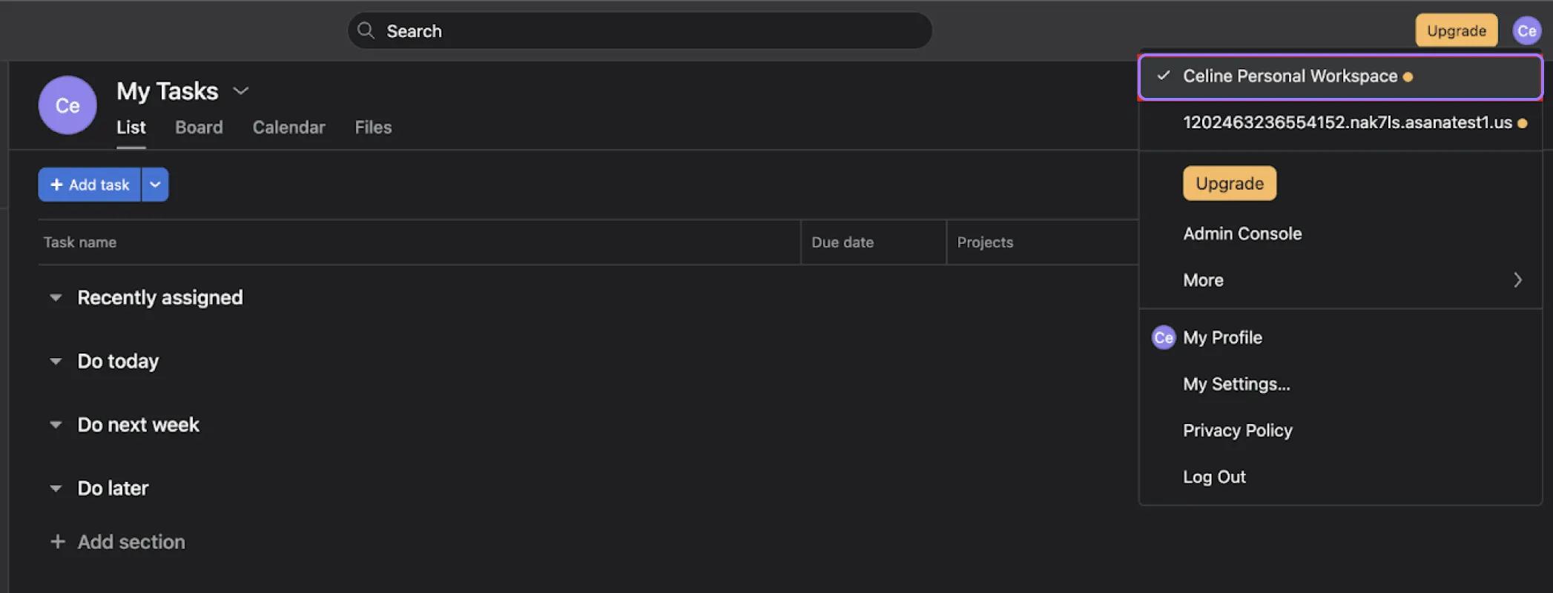The height and width of the screenshot is (593, 1553).
Task: Focus the Search field
Action: (639, 30)
